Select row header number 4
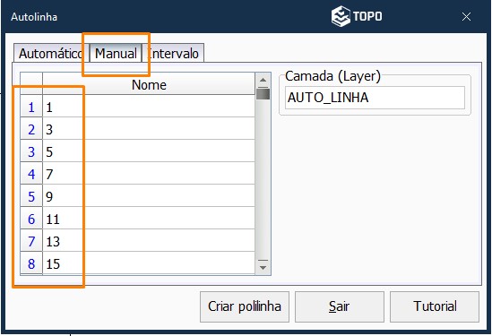Viewport: 492px width, 336px height. (31, 173)
